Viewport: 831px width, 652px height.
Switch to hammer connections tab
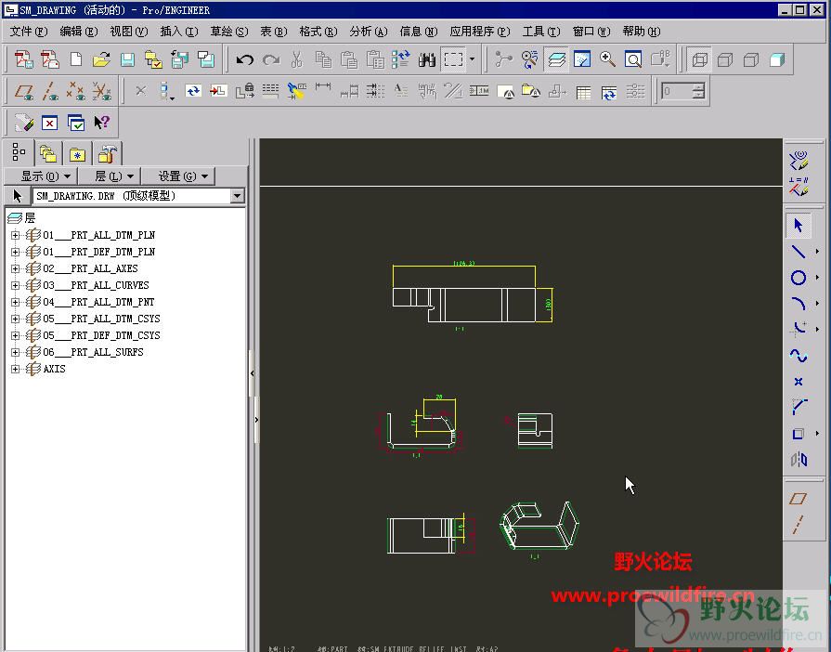pos(107,154)
